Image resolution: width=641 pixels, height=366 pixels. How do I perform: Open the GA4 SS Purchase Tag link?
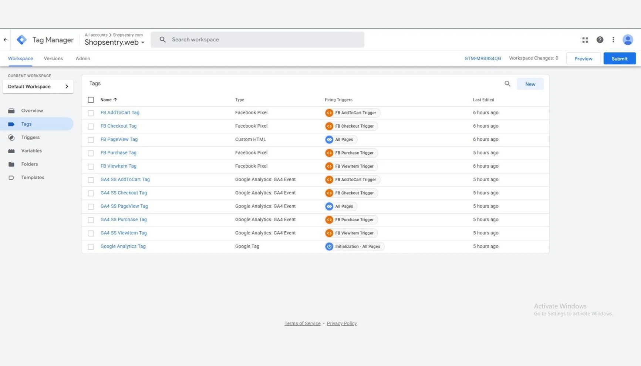pos(124,219)
